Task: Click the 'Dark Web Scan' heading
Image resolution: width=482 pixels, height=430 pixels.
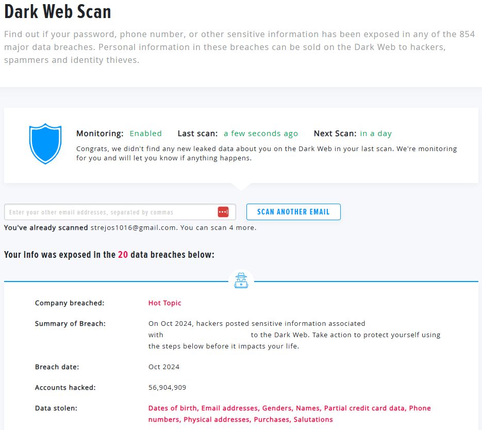Action: (58, 12)
